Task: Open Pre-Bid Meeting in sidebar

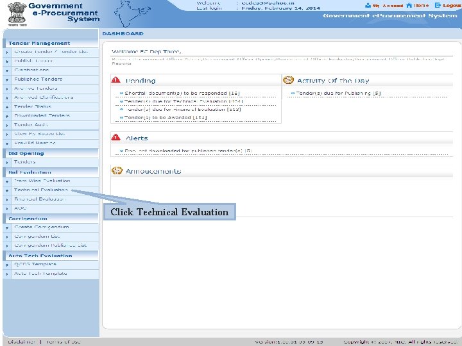Action: click(35, 143)
